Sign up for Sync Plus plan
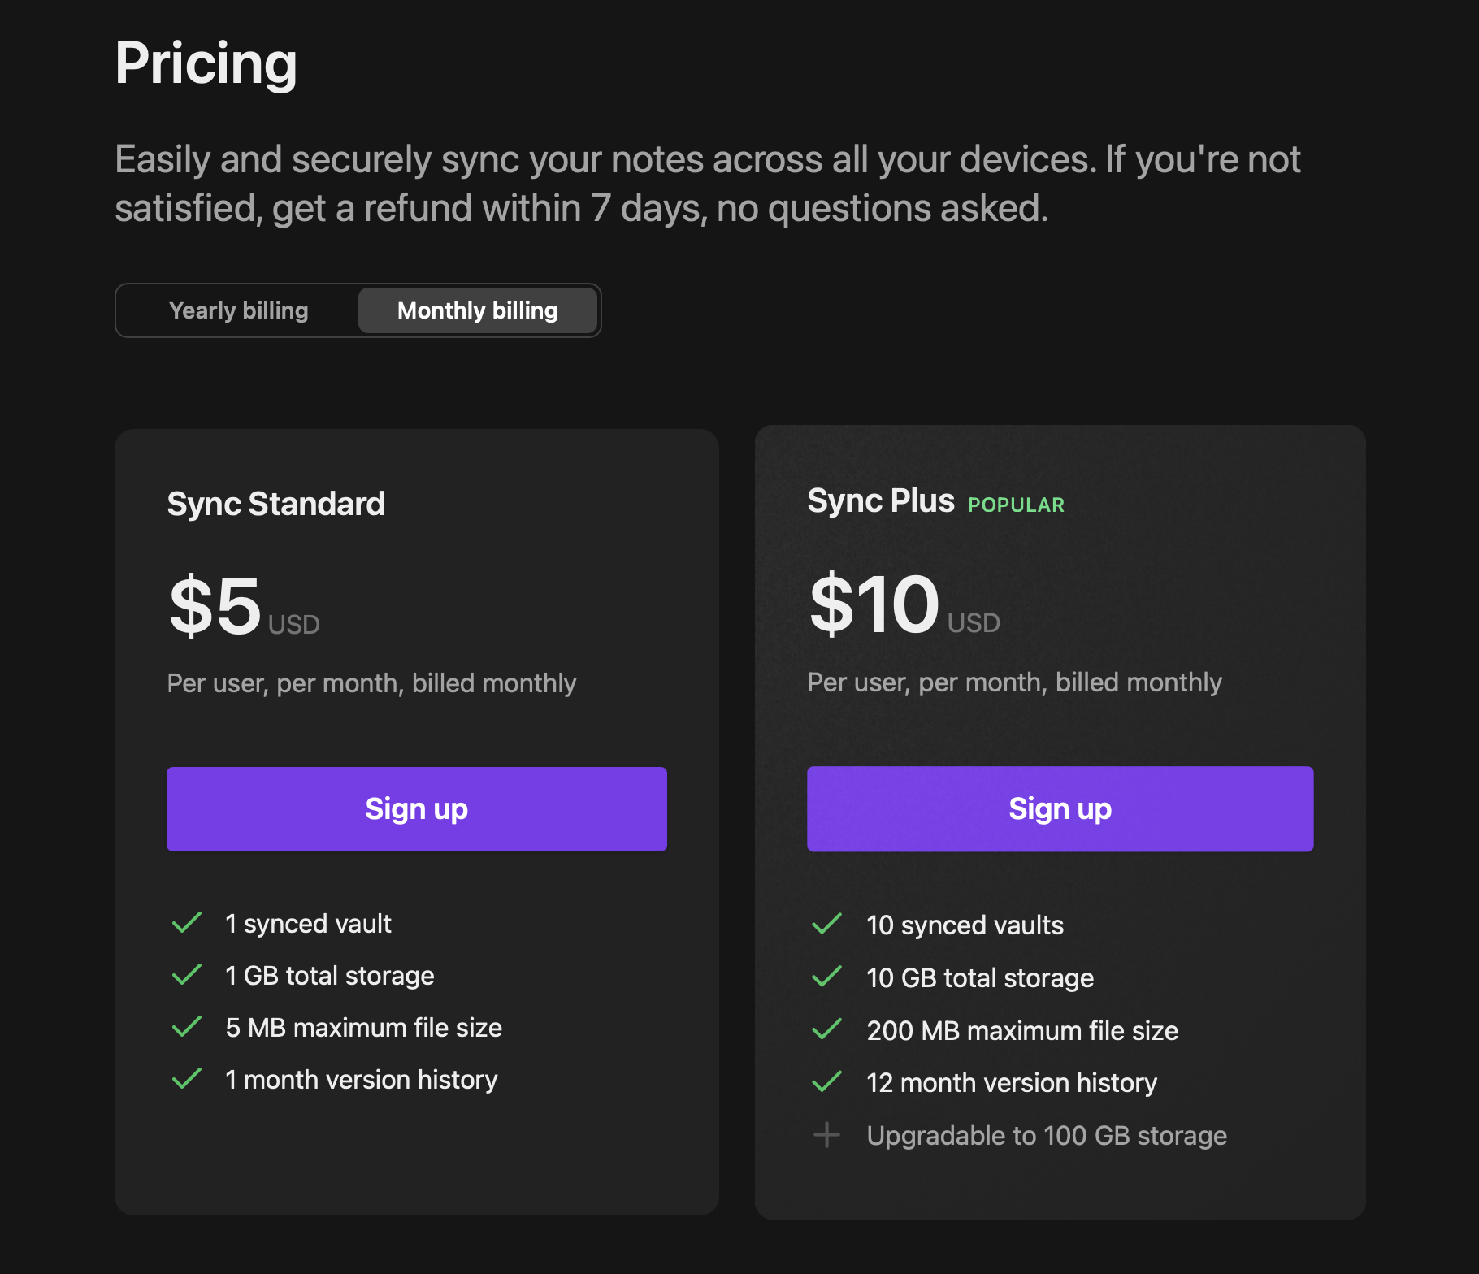1479x1274 pixels. tap(1060, 809)
